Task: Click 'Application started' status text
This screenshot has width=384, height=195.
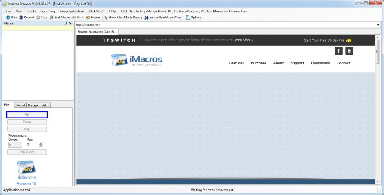Action: [x=16, y=190]
